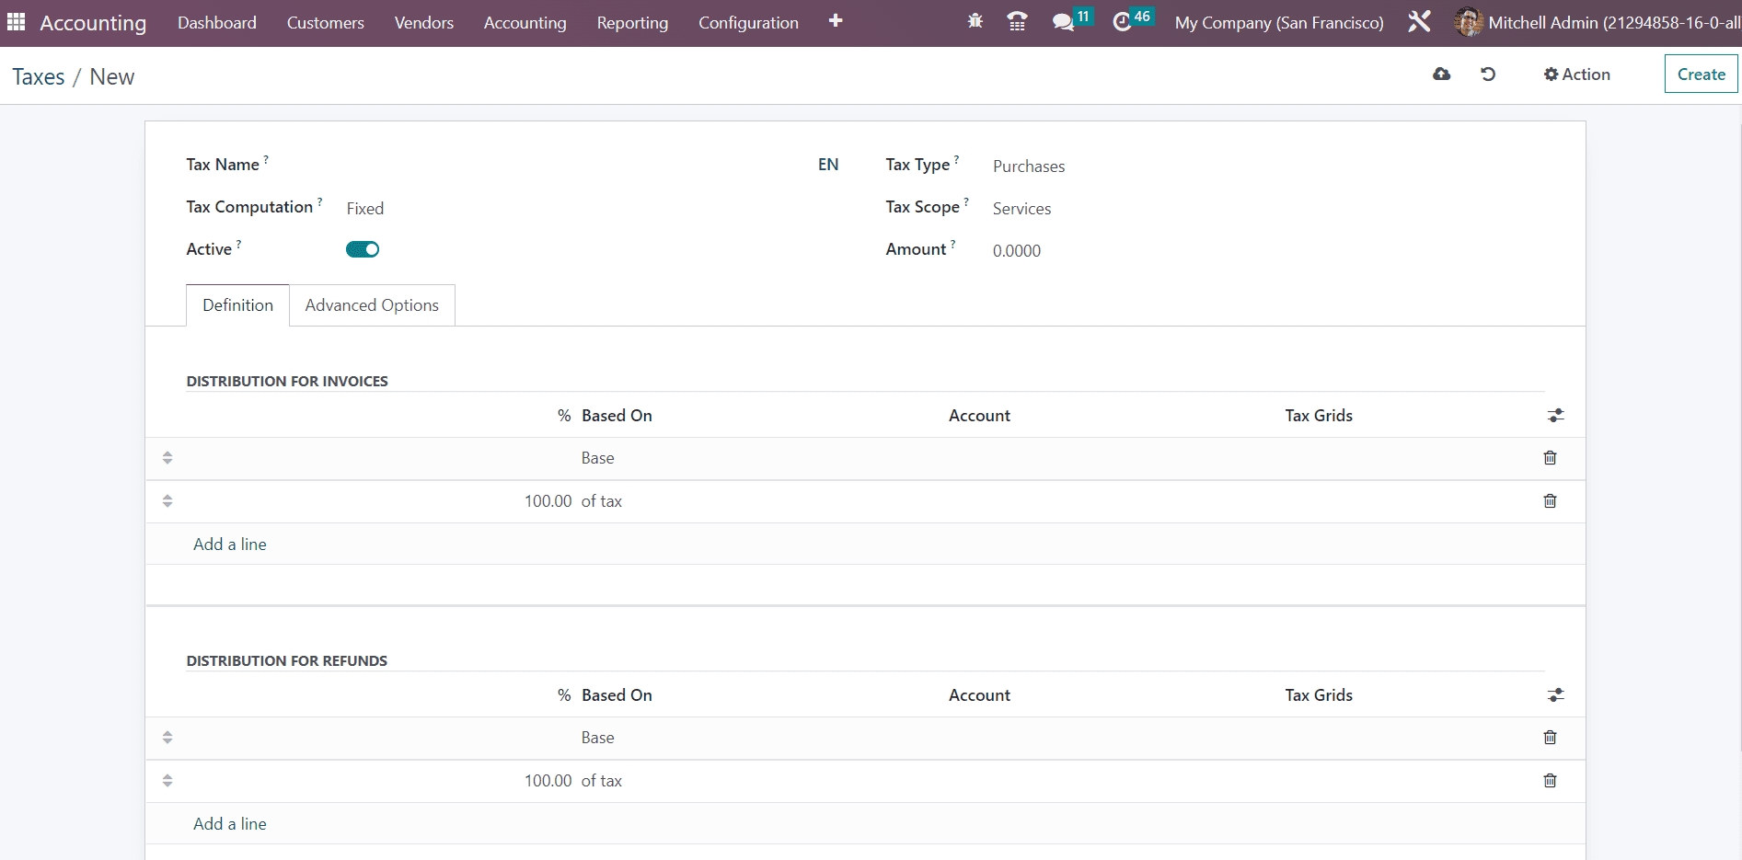1742x860 pixels.
Task: Click the Create button
Action: [x=1701, y=75]
